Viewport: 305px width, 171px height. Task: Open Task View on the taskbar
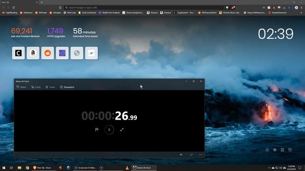click(x=11, y=168)
